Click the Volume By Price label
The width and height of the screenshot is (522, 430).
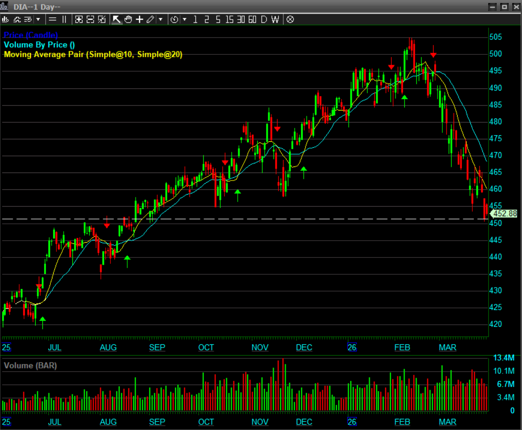[x=39, y=45]
